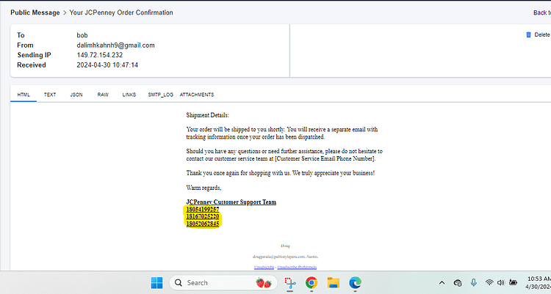Click sender address dalimhkahnh9@gmail.com
The image size is (551, 294).
115,45
